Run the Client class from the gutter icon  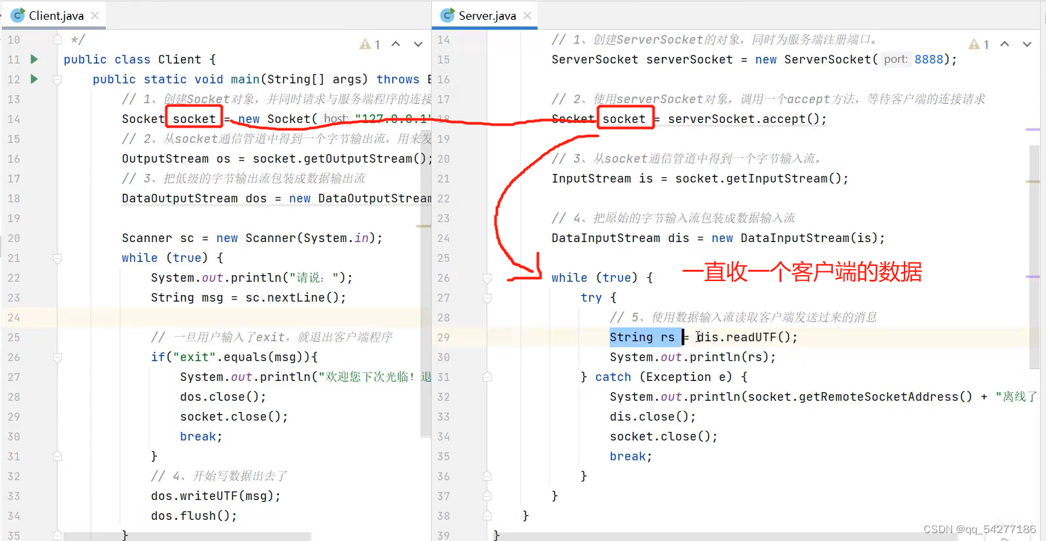point(34,60)
